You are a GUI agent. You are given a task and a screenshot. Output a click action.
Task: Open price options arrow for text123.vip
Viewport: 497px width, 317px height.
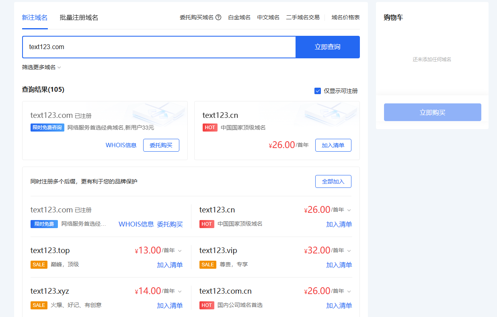coord(349,251)
